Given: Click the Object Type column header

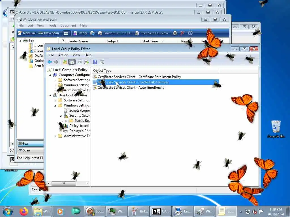Looking at the screenshot, I should [x=155, y=71].
